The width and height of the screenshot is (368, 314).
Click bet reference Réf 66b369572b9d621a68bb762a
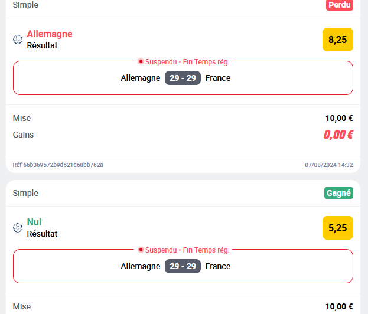(58, 165)
